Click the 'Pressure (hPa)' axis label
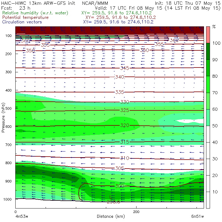The image size is (222, 222). coord(3,118)
